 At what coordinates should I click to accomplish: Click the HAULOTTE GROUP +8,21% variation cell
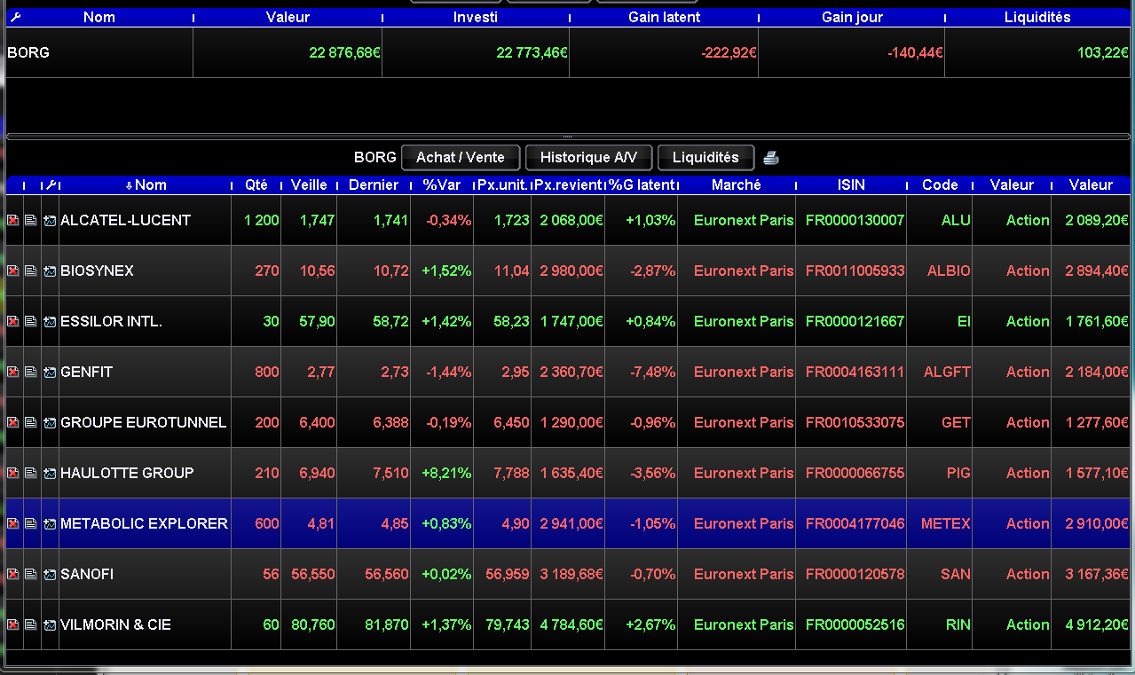[442, 473]
